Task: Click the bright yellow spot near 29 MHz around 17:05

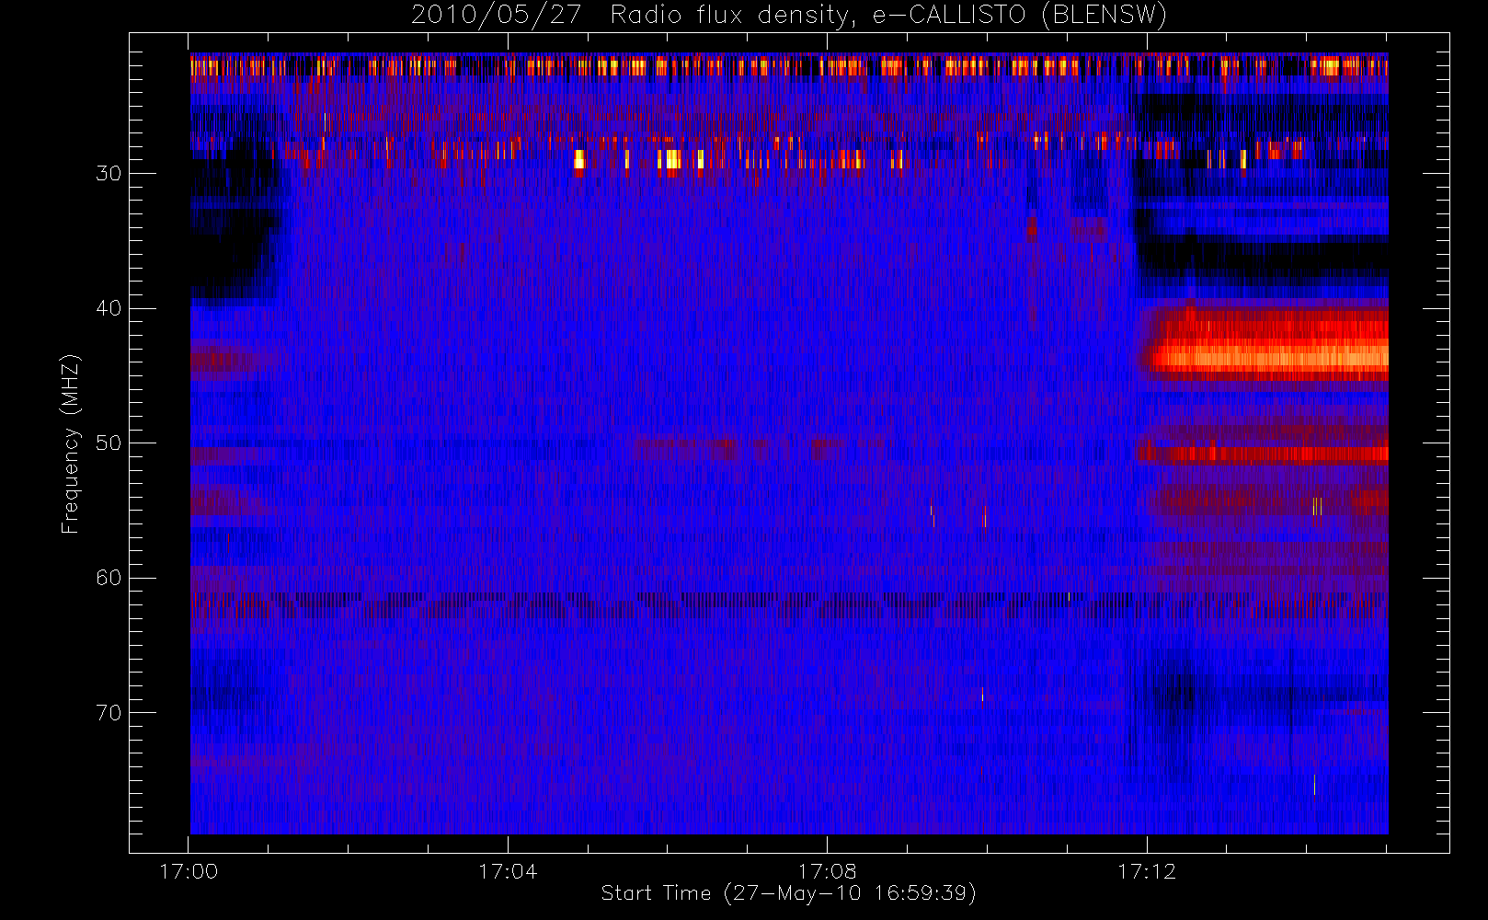Action: tap(579, 160)
